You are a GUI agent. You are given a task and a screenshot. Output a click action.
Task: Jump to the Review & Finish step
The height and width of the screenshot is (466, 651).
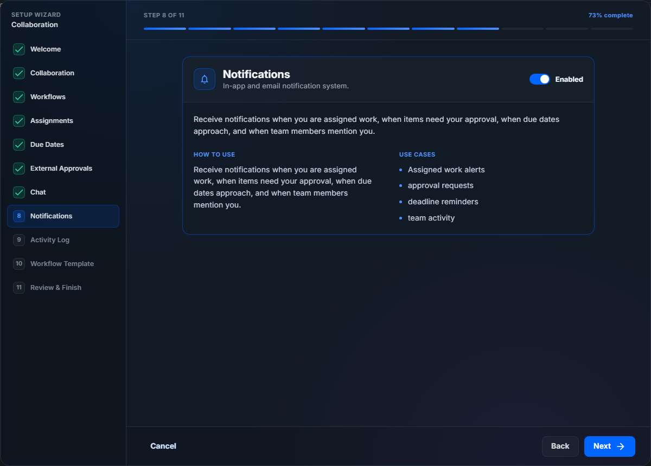tap(63, 288)
